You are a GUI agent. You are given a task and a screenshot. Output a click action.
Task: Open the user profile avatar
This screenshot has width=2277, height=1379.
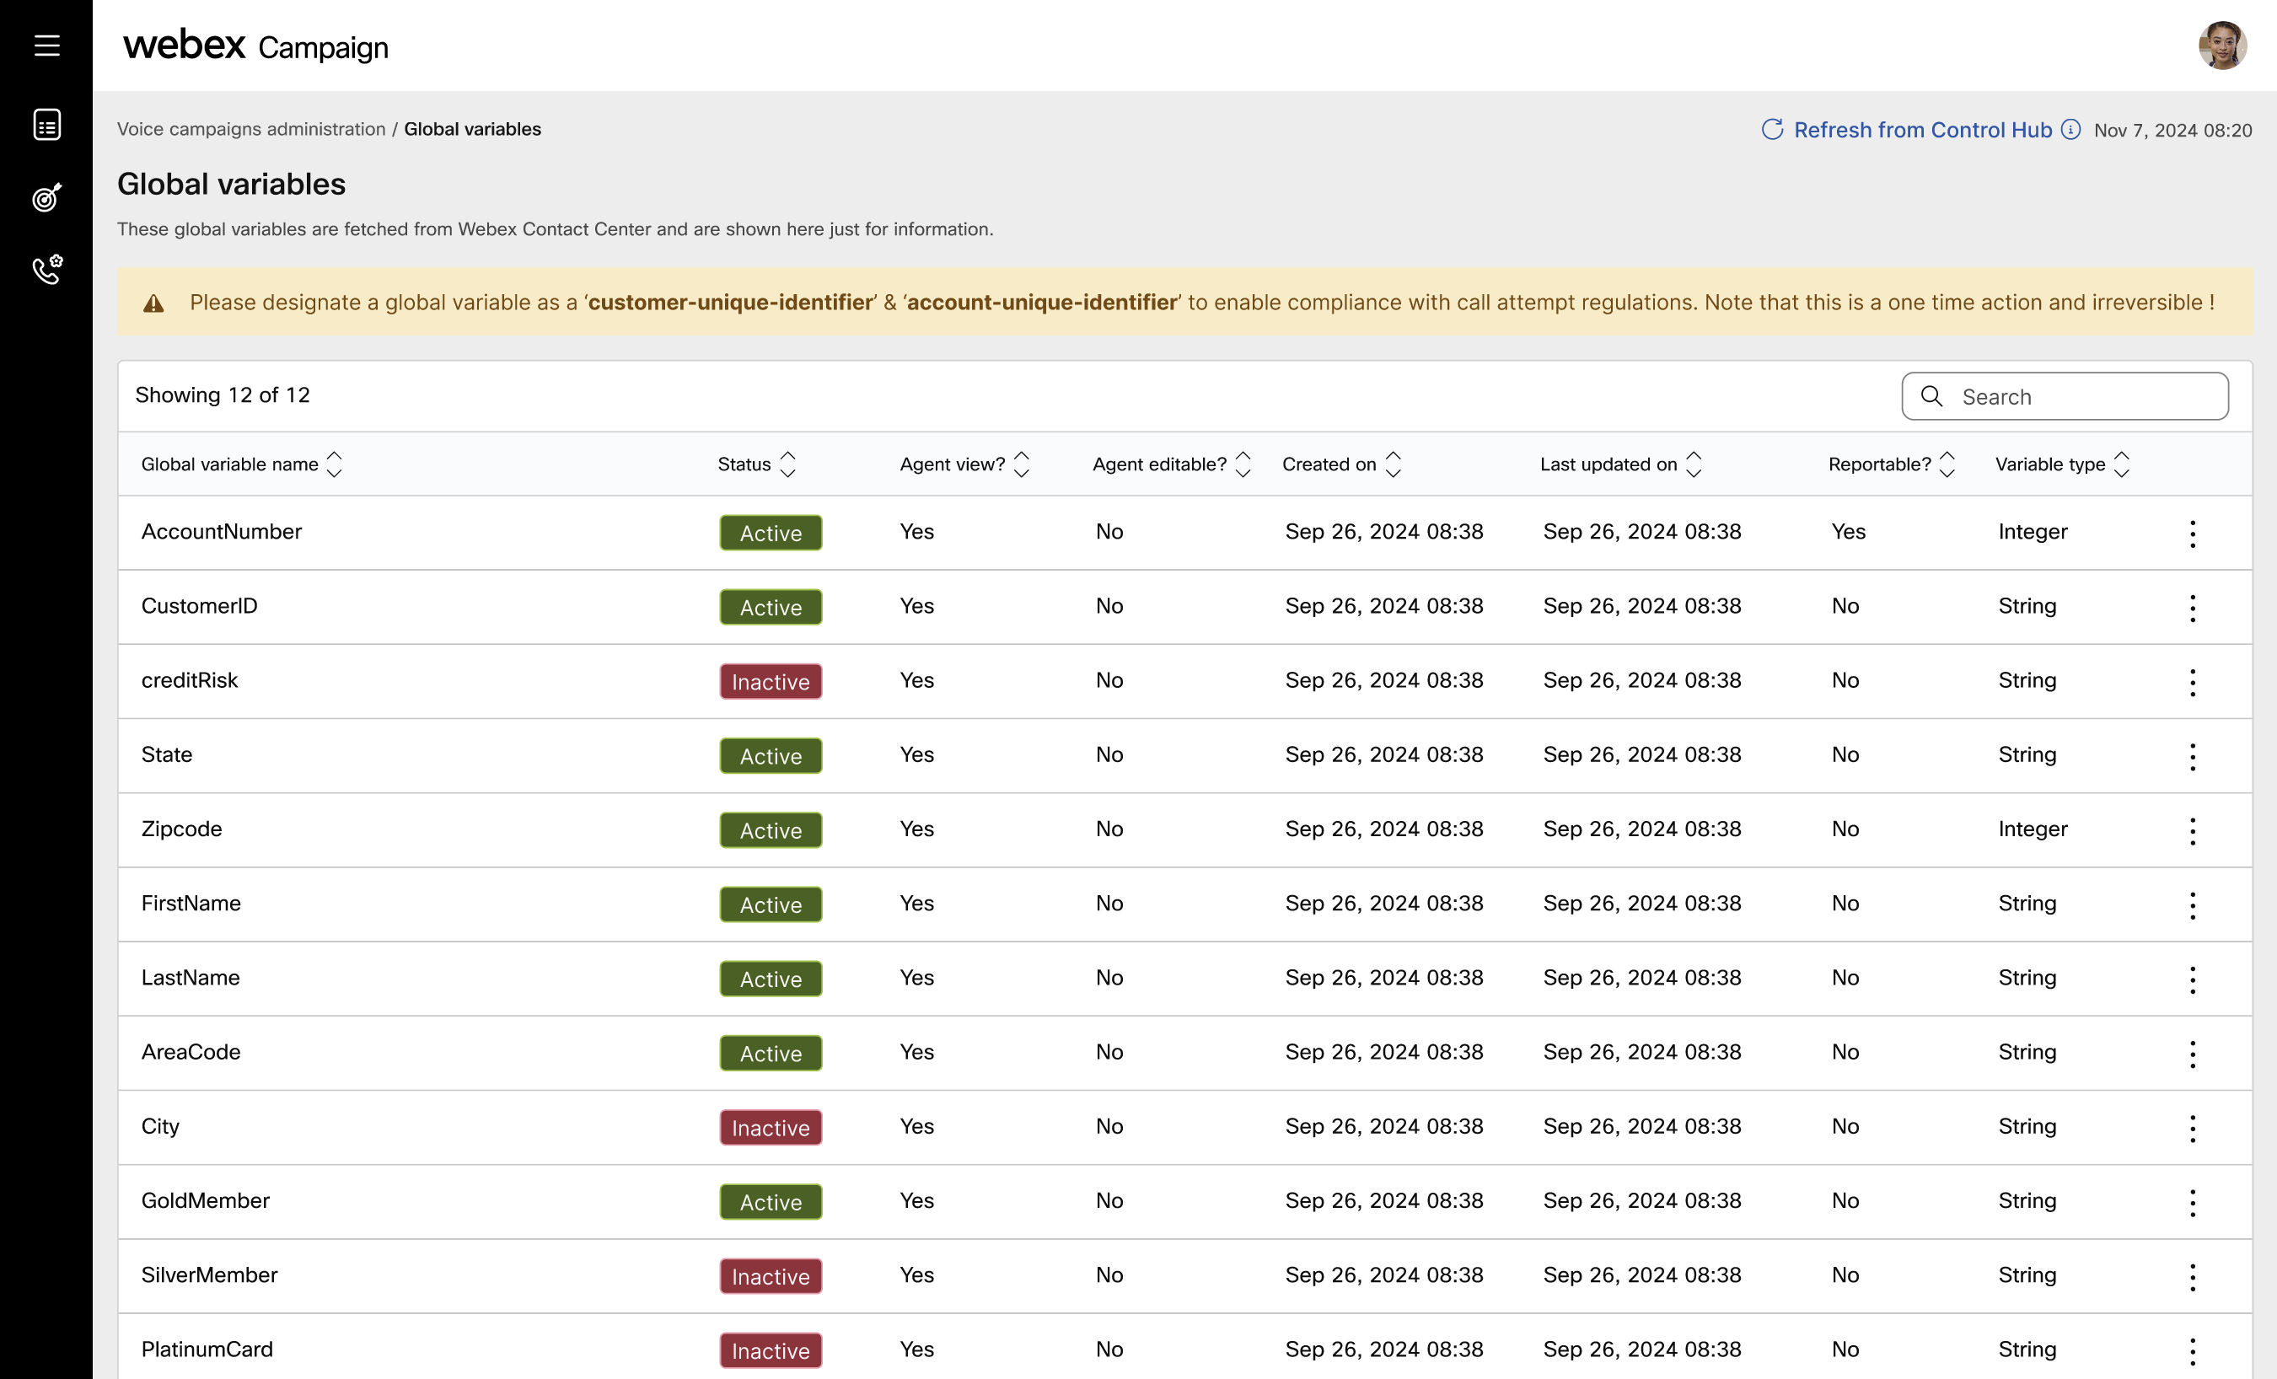[2221, 46]
